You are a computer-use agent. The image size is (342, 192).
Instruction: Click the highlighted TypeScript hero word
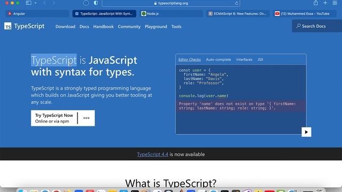53,60
